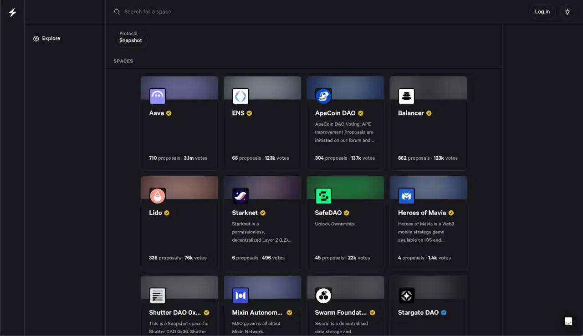The height and width of the screenshot is (336, 583).
Task: Open the Aave space title
Action: point(156,113)
